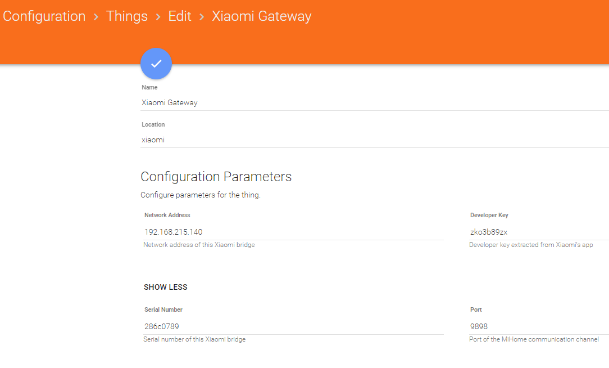This screenshot has width=609, height=368.
Task: Click the Network Address help text
Action: tap(199, 245)
